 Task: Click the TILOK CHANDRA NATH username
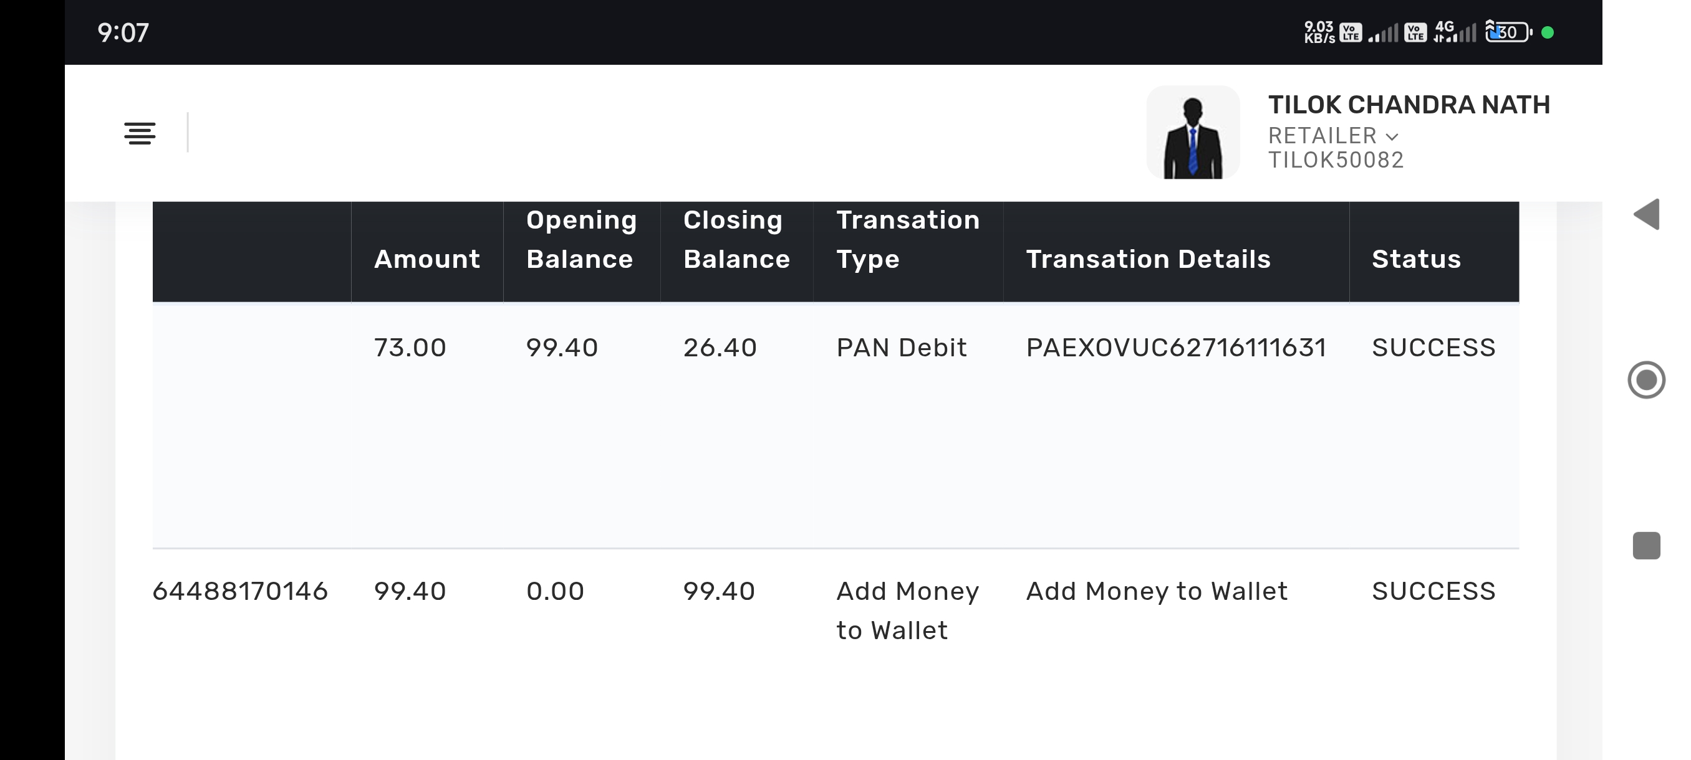point(1409,105)
